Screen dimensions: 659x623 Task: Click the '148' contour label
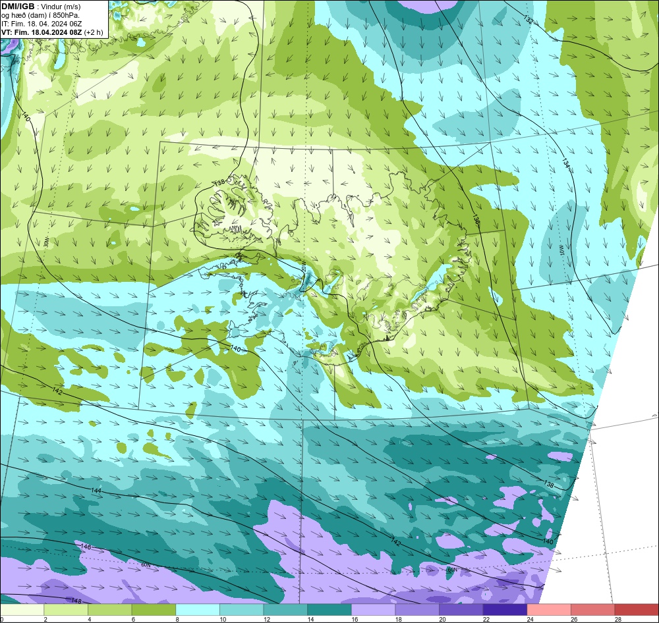tap(76, 601)
